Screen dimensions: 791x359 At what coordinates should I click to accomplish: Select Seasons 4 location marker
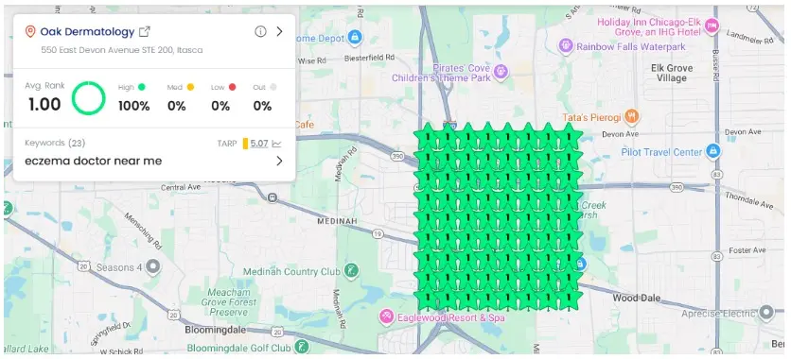pyautogui.click(x=153, y=266)
